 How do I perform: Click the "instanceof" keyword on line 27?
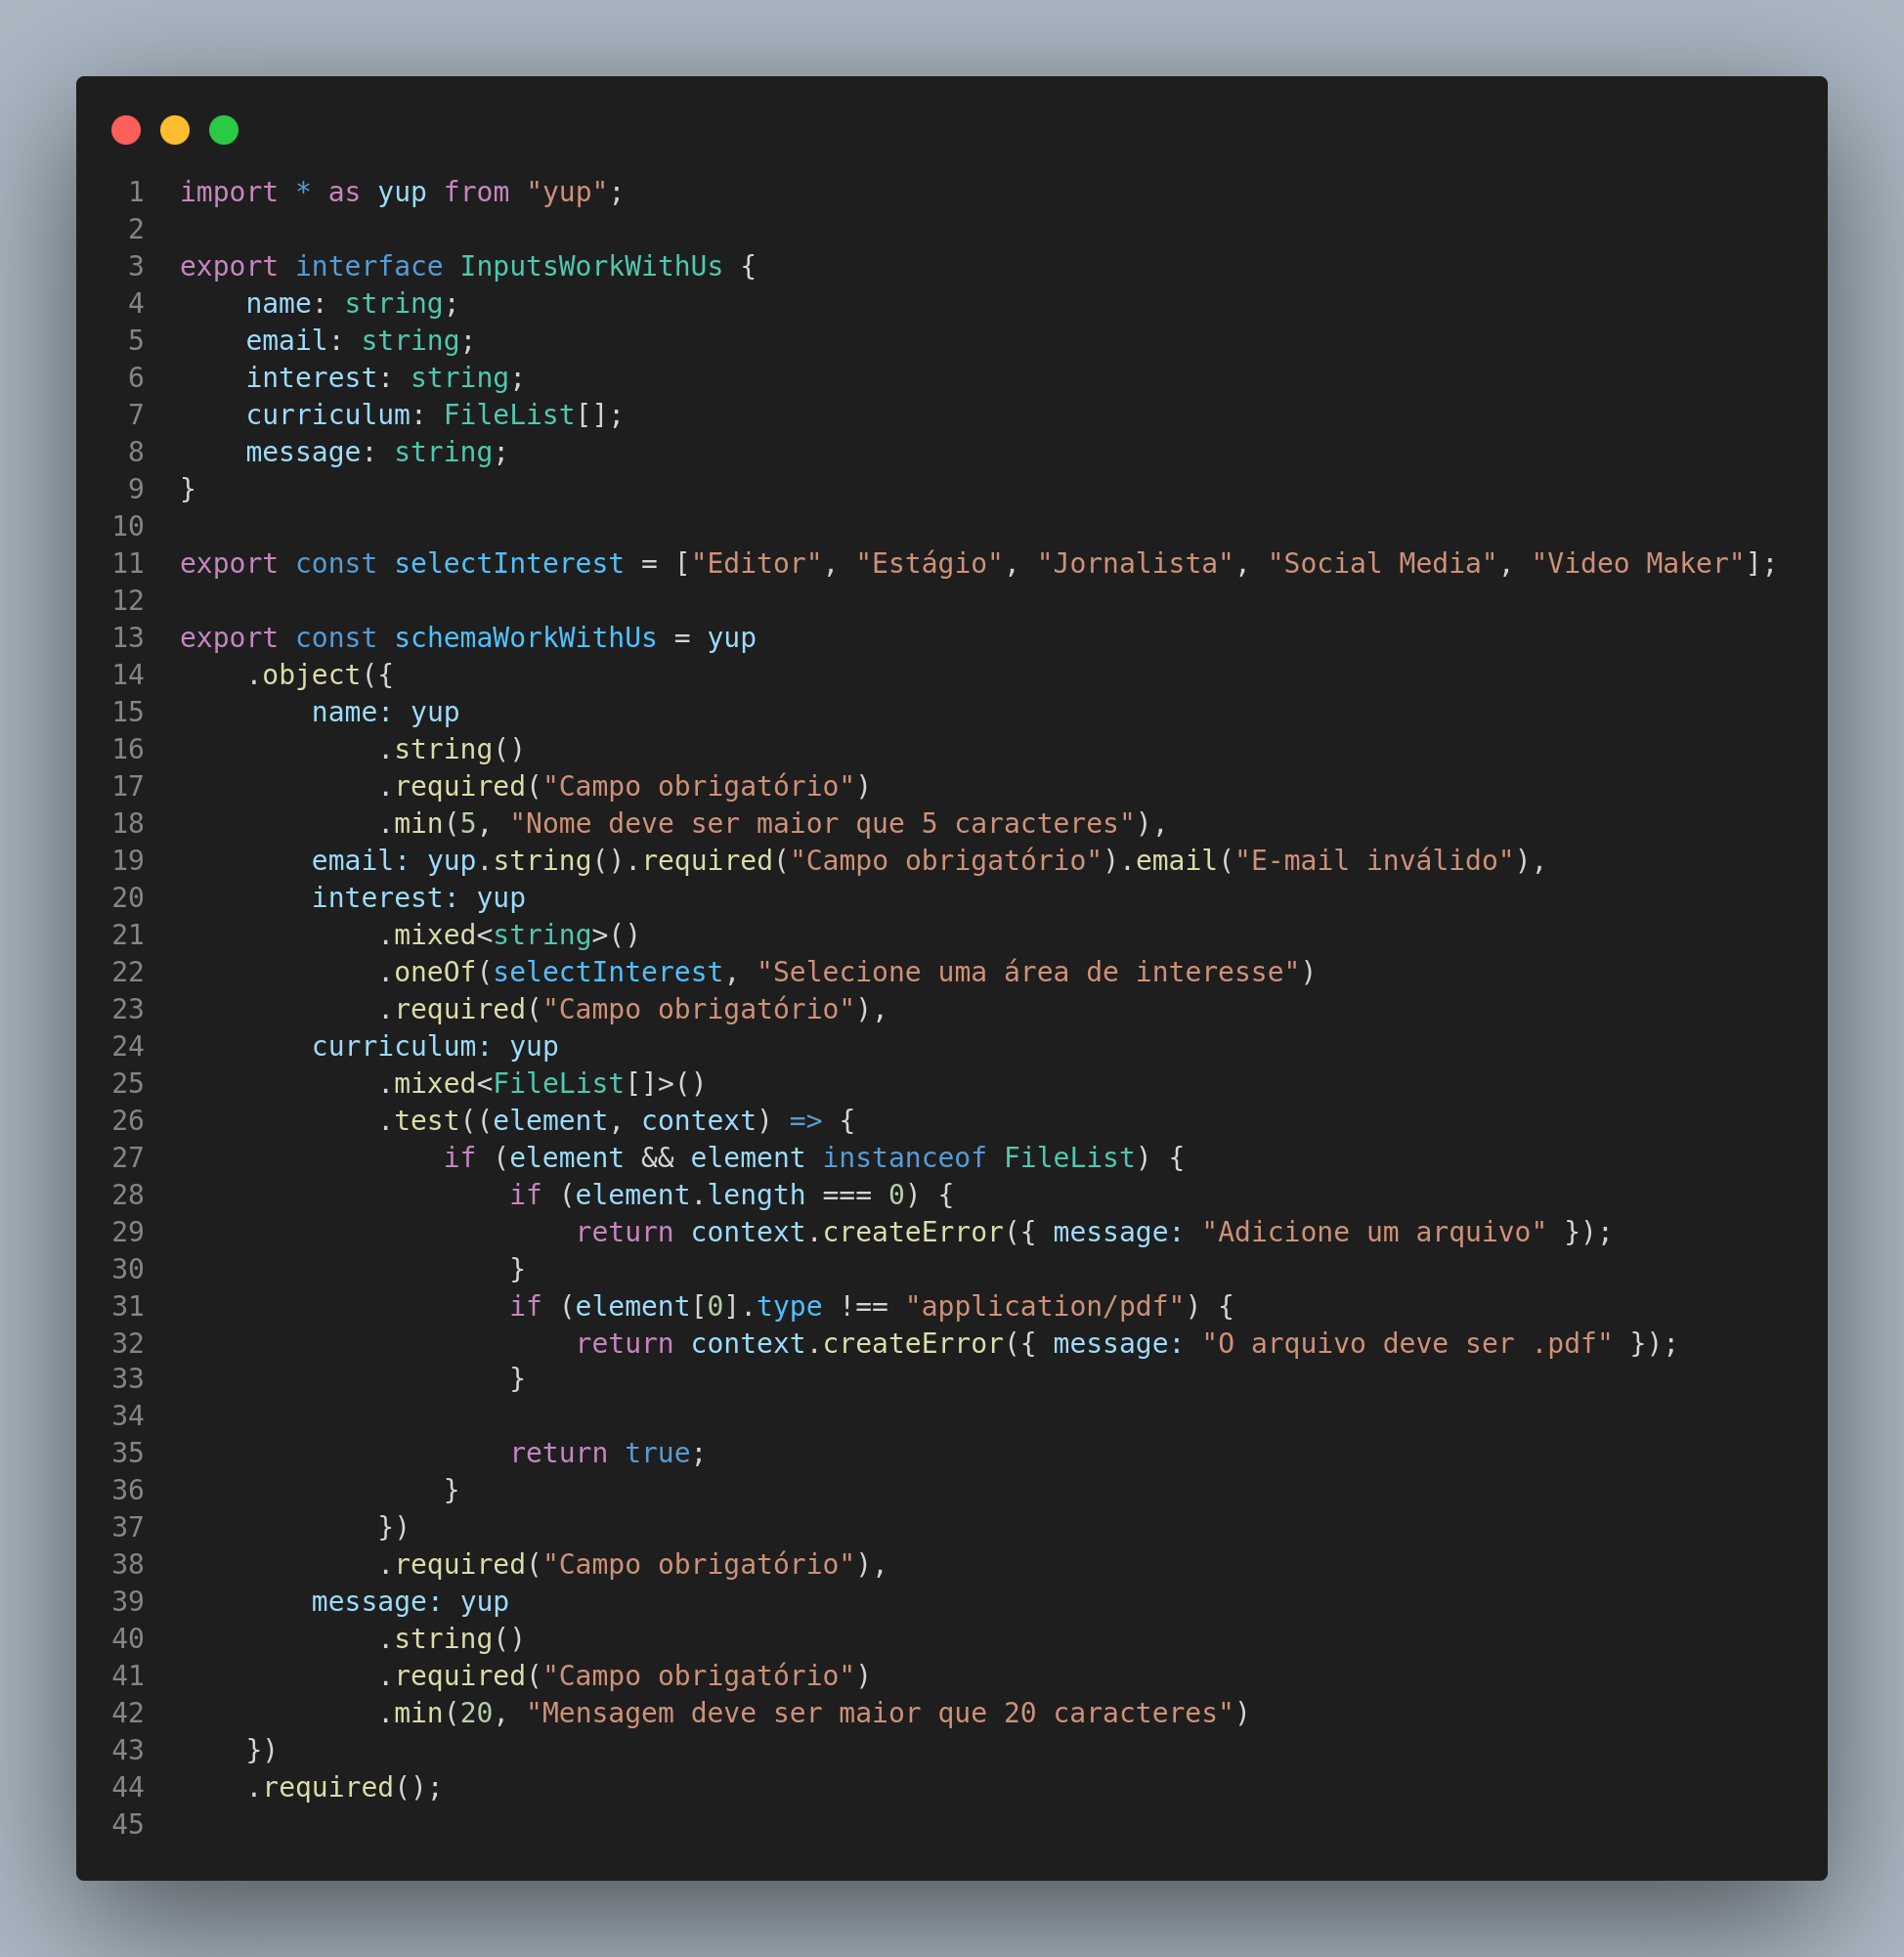click(x=904, y=1157)
